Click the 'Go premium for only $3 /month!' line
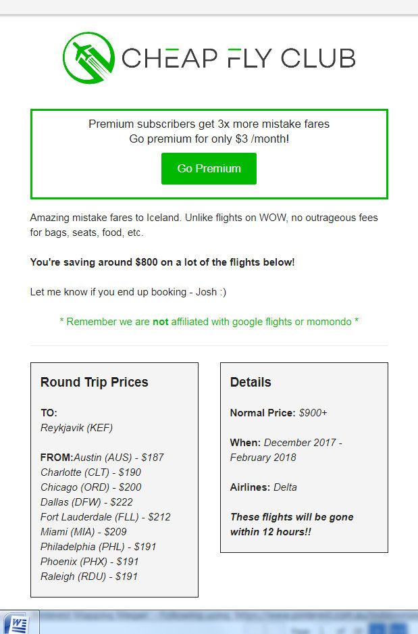 coord(209,139)
